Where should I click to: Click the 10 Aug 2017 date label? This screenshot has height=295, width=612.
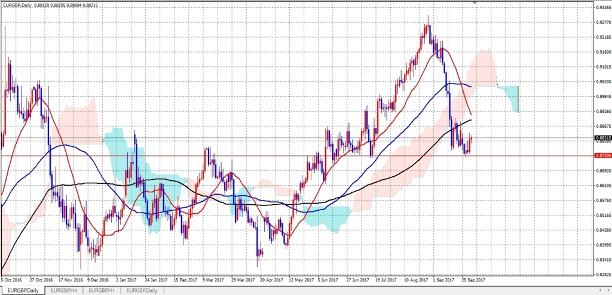(416, 280)
